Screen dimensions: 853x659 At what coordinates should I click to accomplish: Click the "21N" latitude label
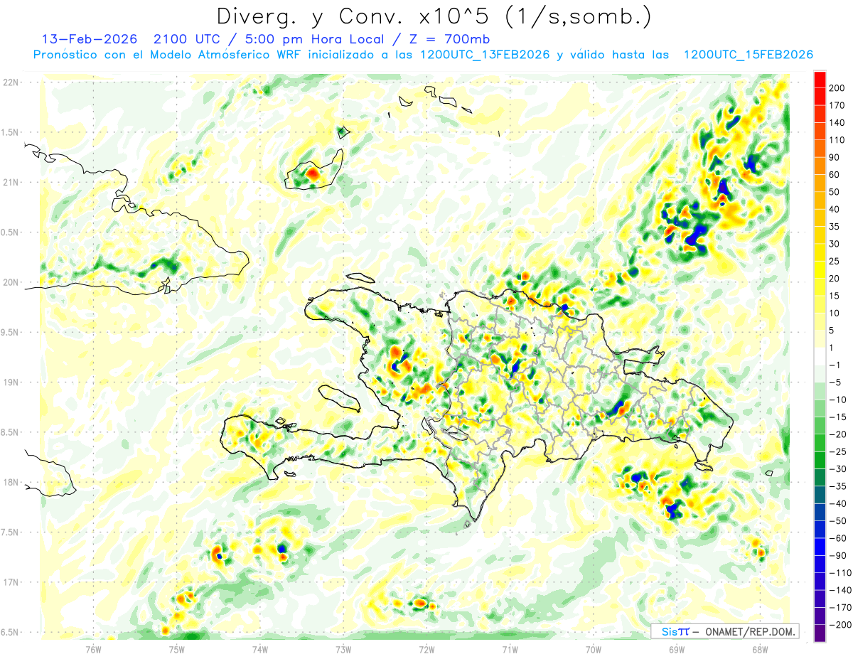tap(11, 183)
